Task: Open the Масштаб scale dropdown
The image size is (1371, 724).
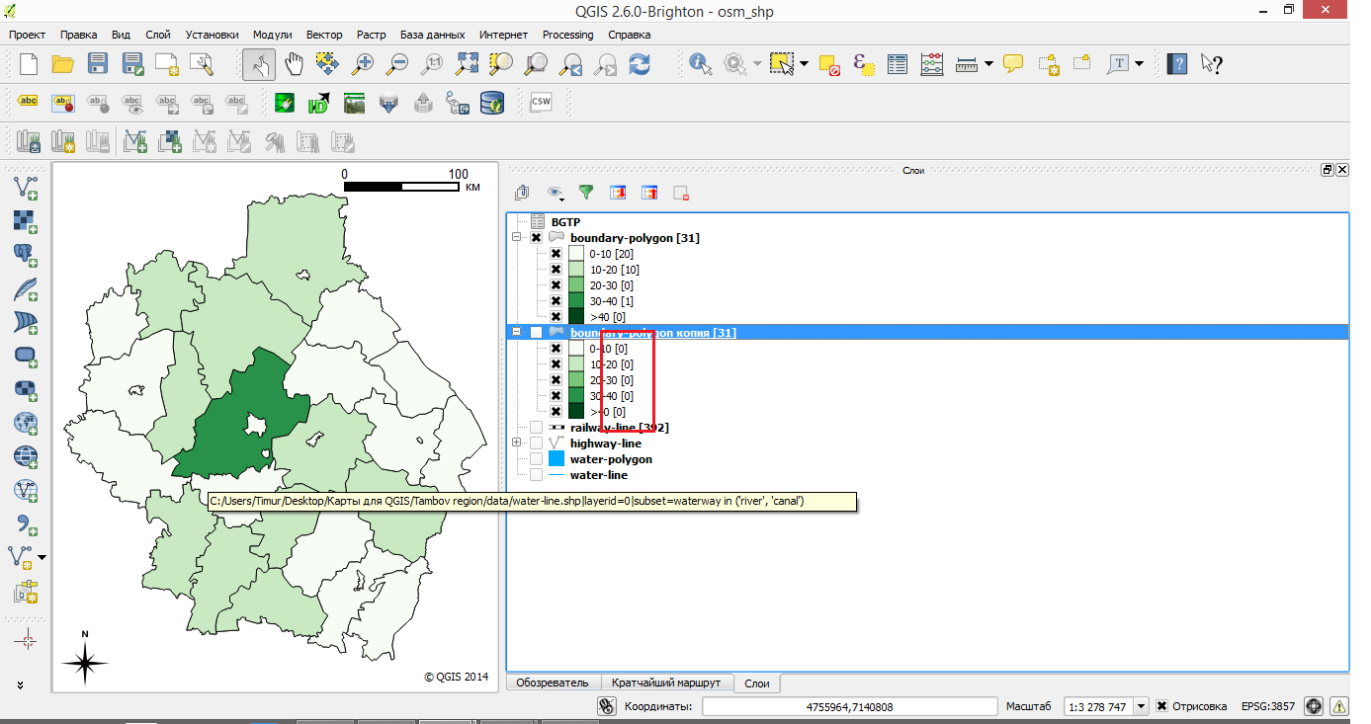Action: pos(1141,706)
